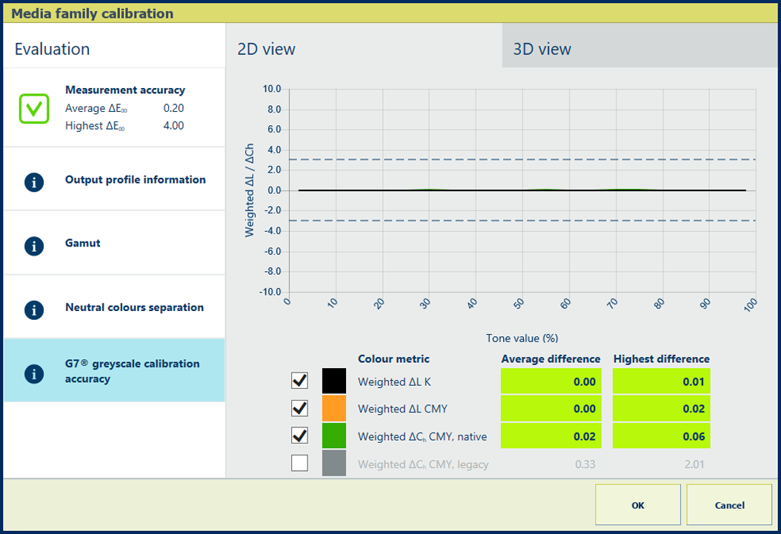
Task: Click the green ΔCh CMY native swatch
Action: [333, 435]
